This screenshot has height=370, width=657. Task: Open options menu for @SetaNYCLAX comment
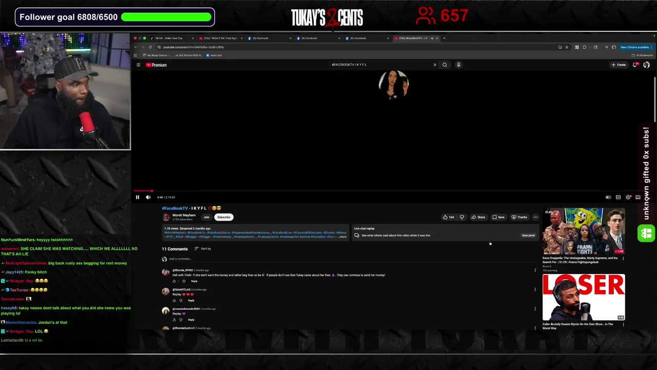(535, 289)
